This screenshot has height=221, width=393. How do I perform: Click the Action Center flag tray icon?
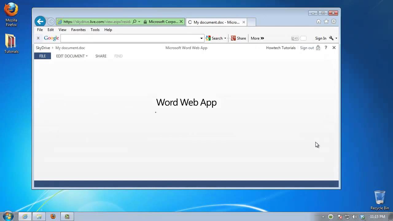(x=340, y=217)
